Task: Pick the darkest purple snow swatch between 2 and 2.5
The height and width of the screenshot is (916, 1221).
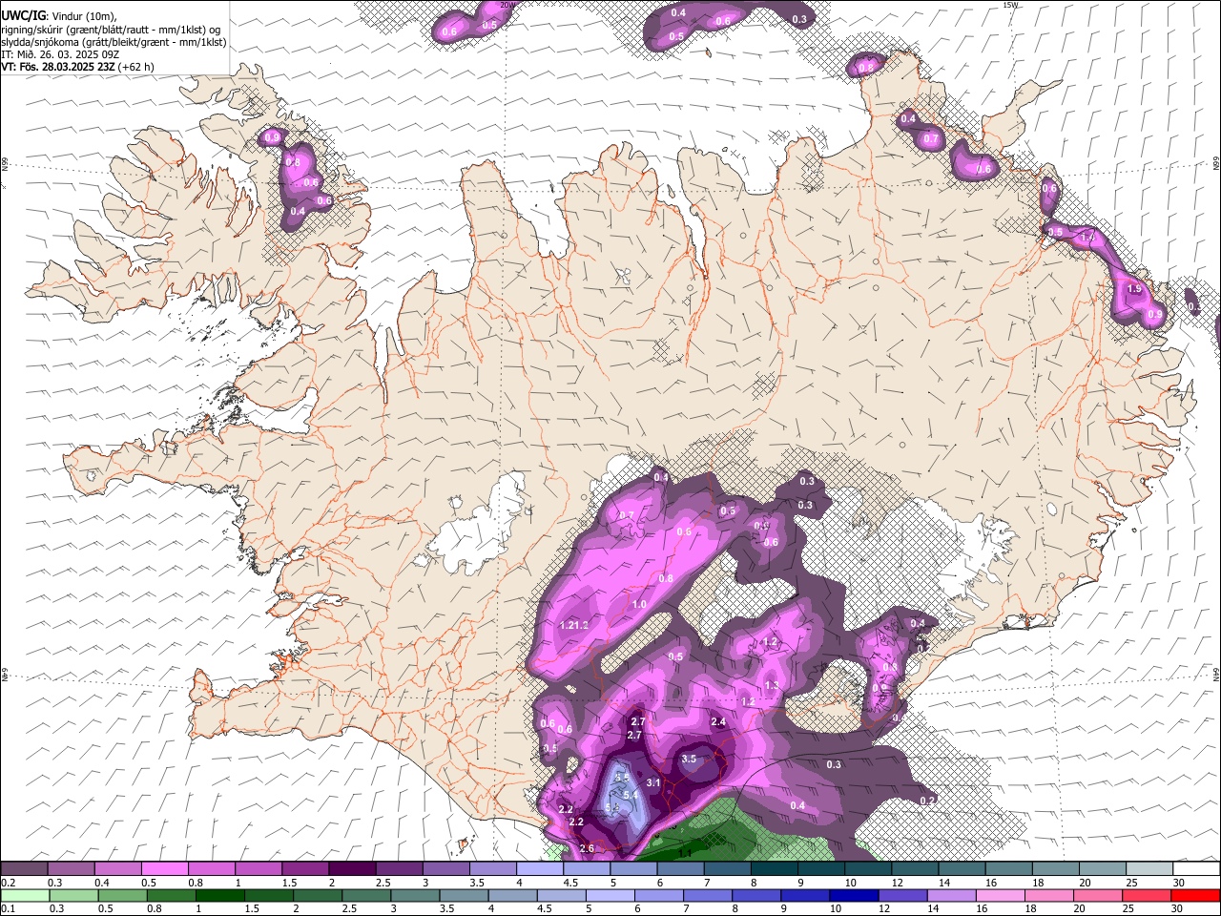Action: (x=351, y=869)
